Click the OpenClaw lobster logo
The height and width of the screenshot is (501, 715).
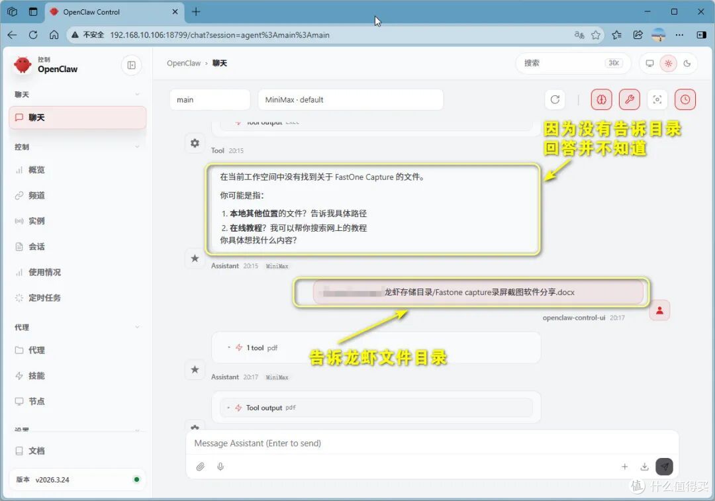(23, 65)
